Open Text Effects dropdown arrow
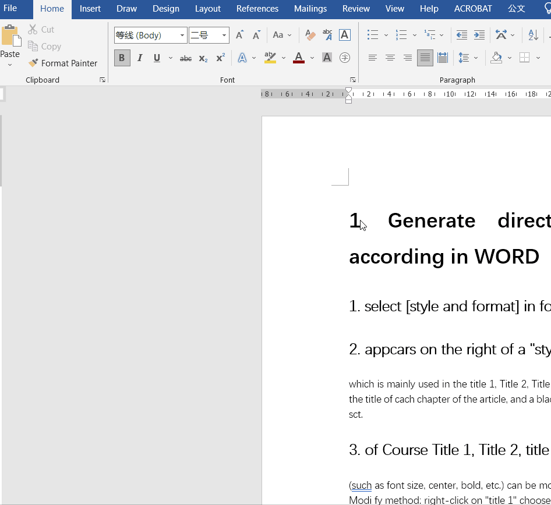The width and height of the screenshot is (551, 505). coord(254,58)
